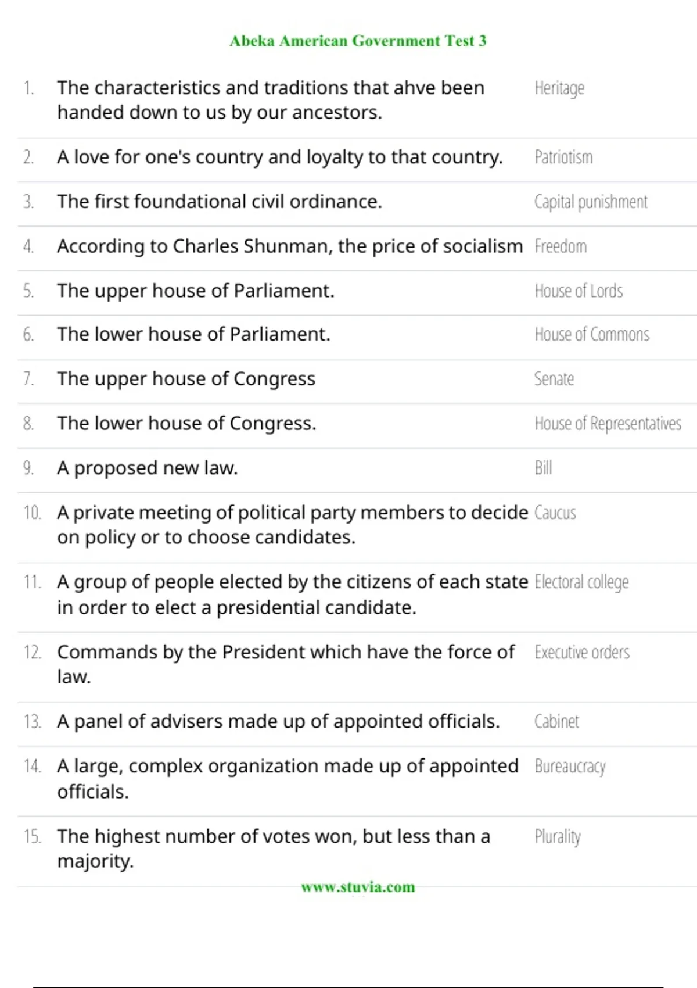
Task: Select the Electoral college answer
Action: pos(581,582)
